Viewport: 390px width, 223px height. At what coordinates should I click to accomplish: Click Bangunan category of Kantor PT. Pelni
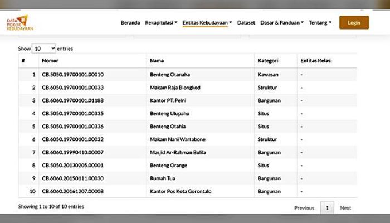click(269, 100)
